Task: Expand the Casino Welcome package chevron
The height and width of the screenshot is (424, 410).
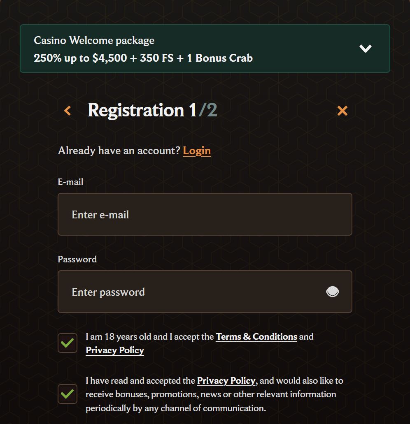Action: 365,49
